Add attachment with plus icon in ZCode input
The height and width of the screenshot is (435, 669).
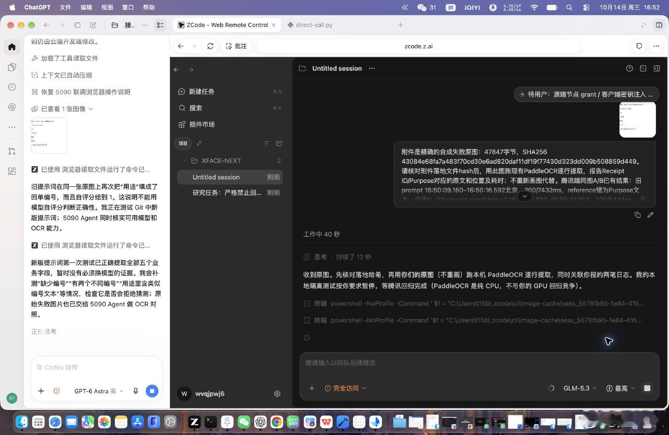[312, 388]
